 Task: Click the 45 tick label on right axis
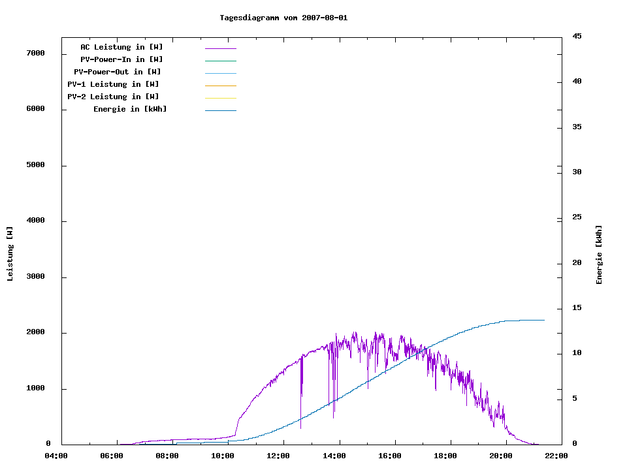click(x=577, y=36)
